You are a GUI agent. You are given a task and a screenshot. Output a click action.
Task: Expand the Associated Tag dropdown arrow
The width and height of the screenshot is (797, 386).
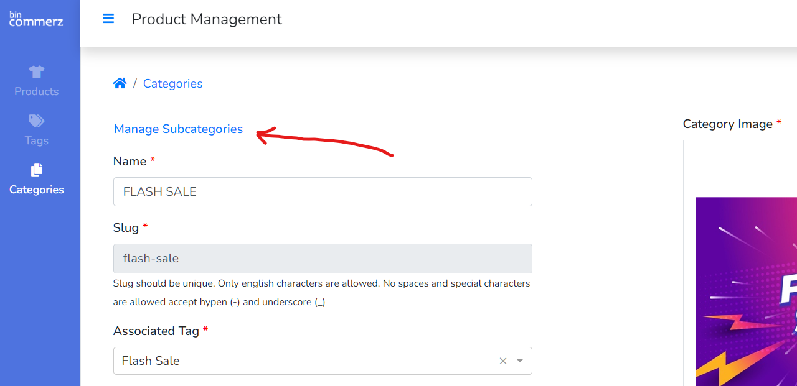click(520, 361)
